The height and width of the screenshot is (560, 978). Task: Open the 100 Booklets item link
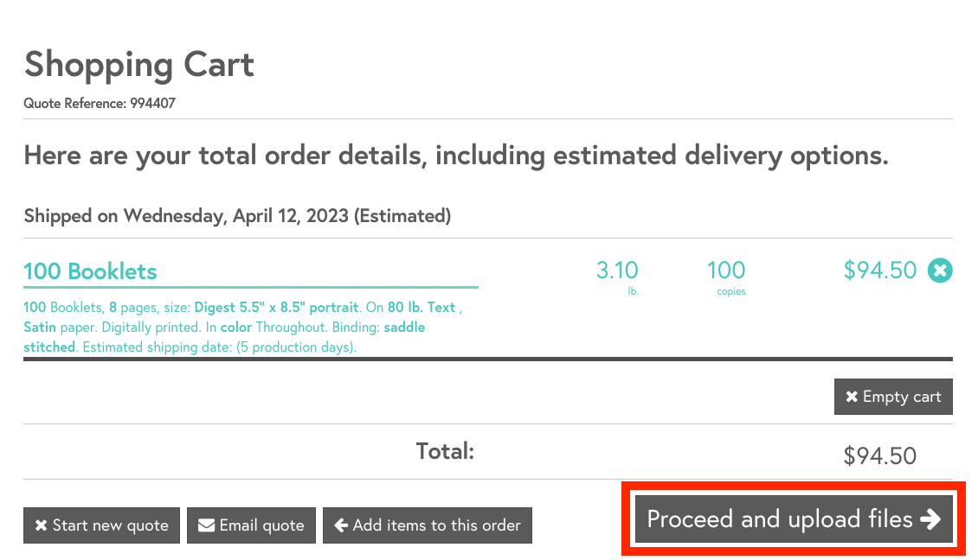(x=90, y=271)
